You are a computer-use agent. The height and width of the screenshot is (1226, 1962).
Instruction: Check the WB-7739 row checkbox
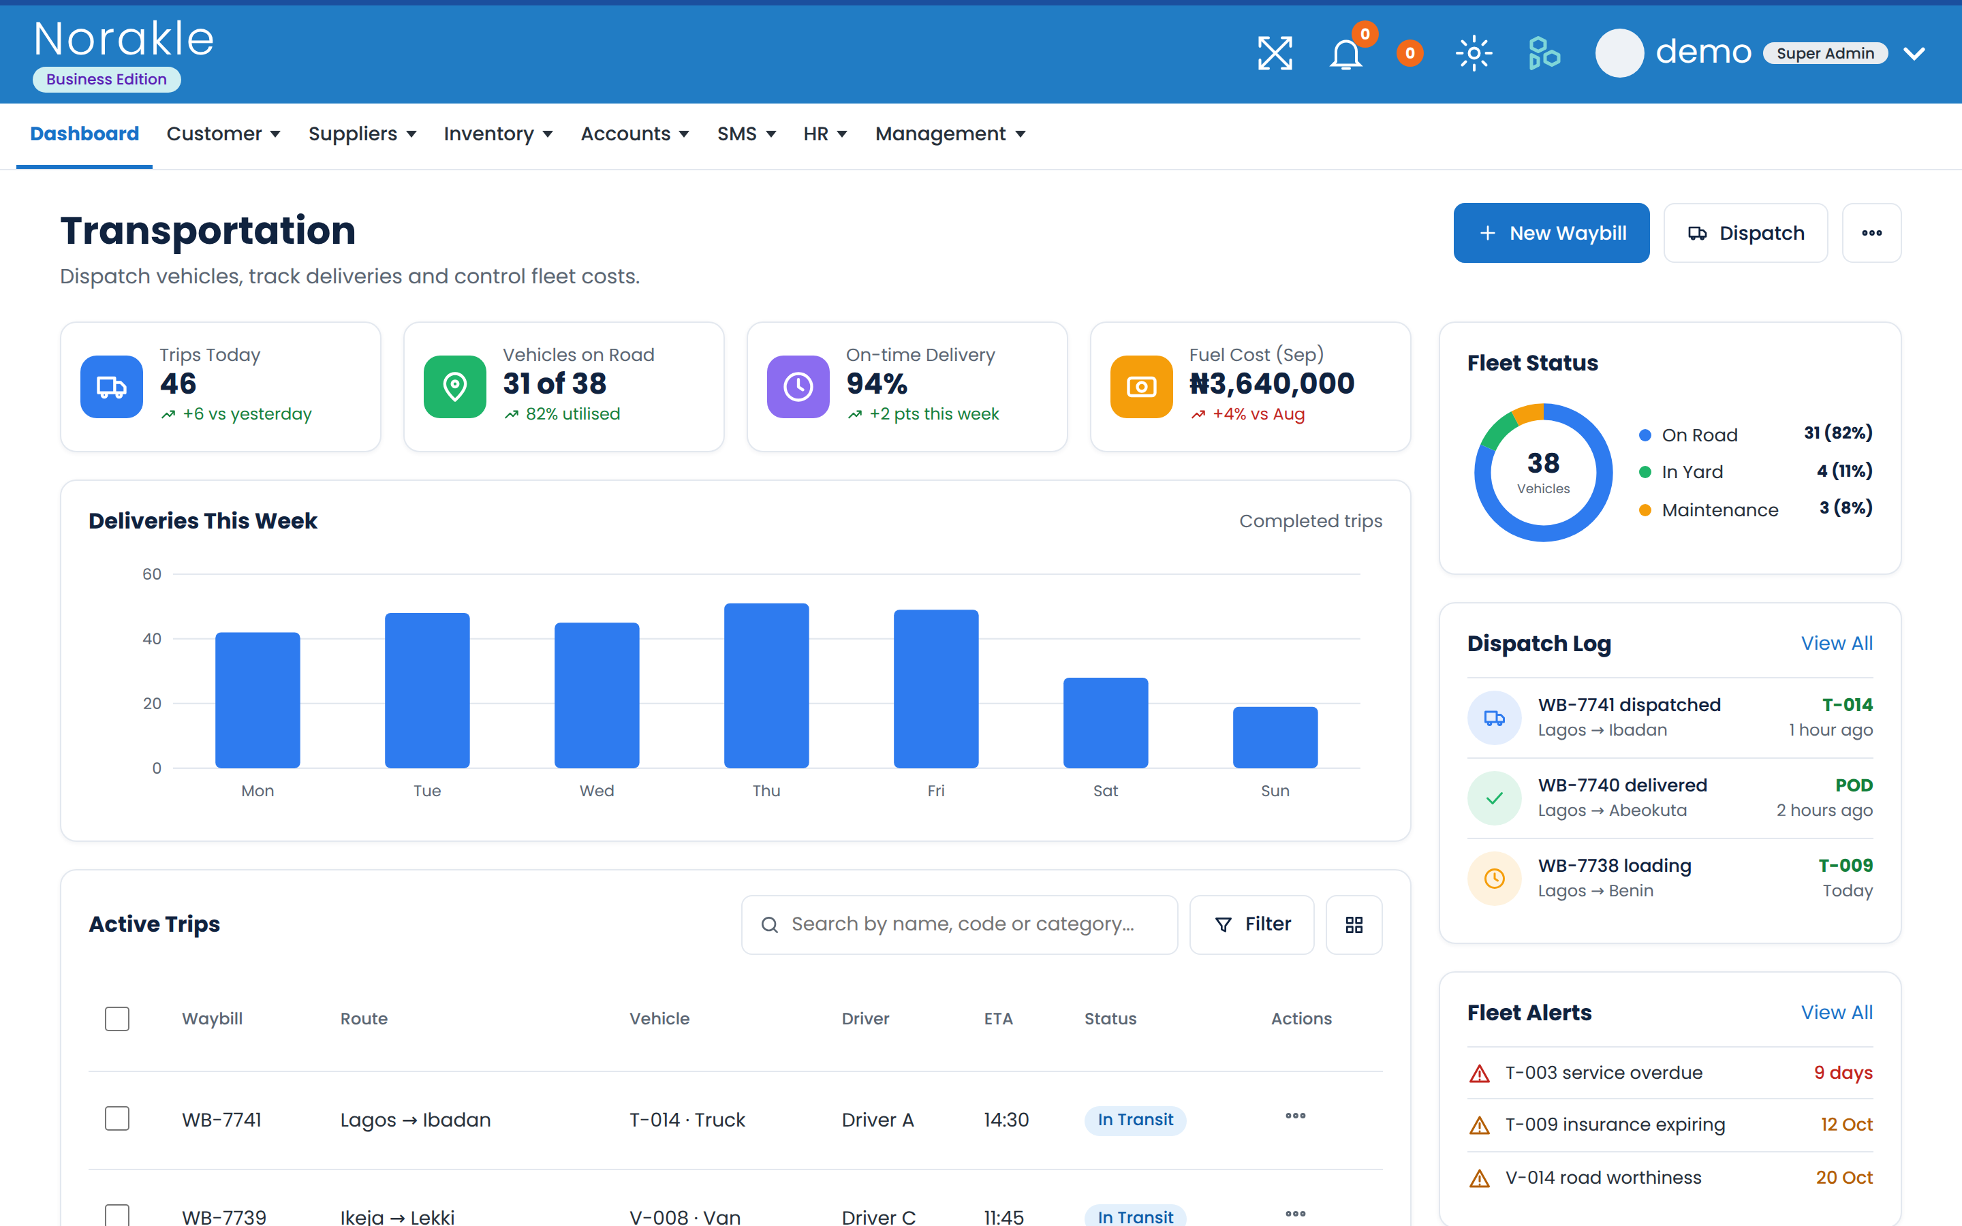[x=116, y=1214]
